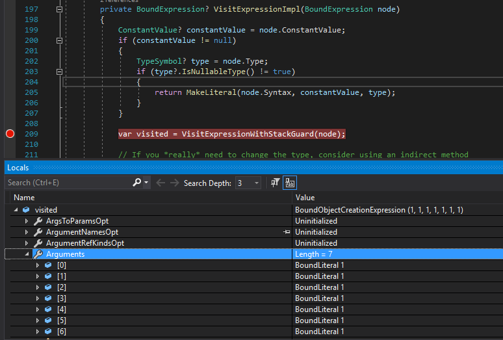Click the wrench icon beside ArgumentNamesOpt
Viewport: 503px width, 340px height.
[x=38, y=232]
